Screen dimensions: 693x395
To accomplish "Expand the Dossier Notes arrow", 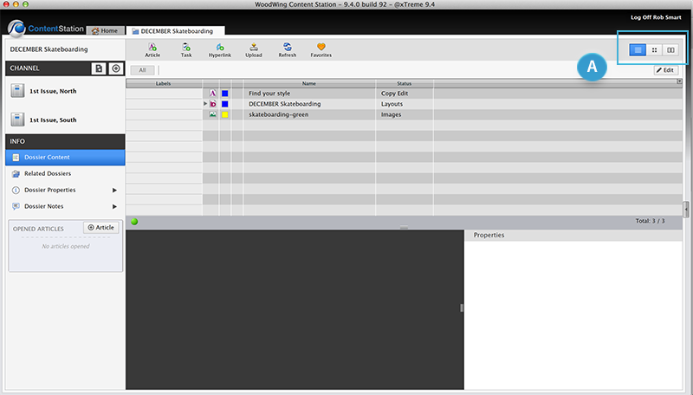I will pos(114,206).
